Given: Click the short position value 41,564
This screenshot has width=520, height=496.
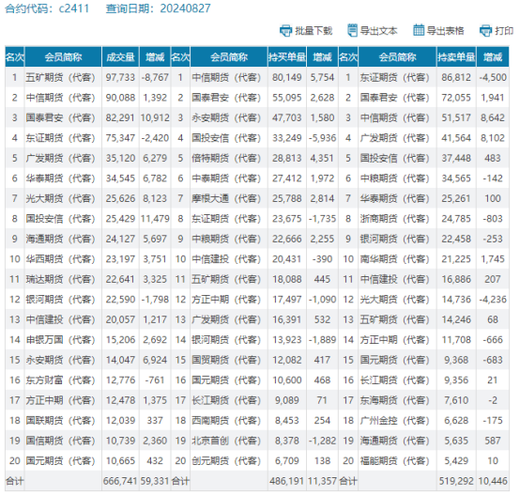Looking at the screenshot, I should pos(456,138).
